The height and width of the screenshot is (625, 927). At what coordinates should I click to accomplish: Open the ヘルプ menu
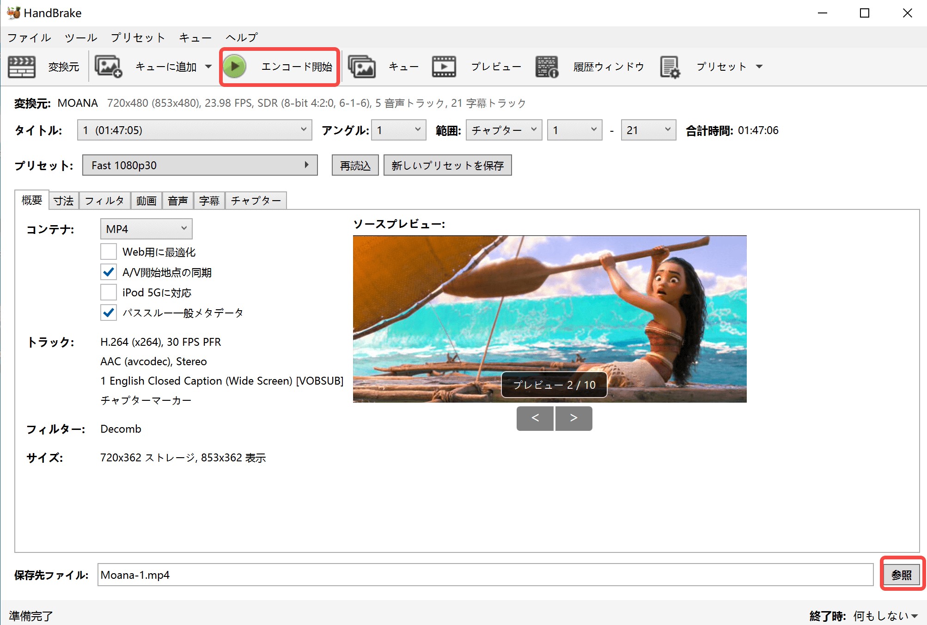241,37
